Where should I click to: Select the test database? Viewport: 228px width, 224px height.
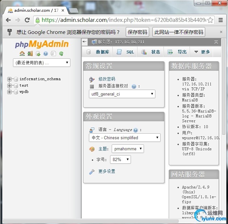click(x=24, y=85)
